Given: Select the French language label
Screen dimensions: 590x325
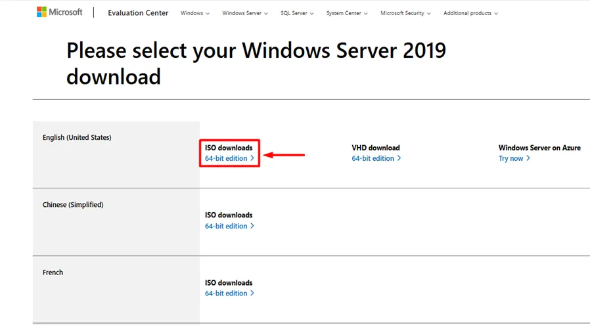Looking at the screenshot, I should (53, 272).
